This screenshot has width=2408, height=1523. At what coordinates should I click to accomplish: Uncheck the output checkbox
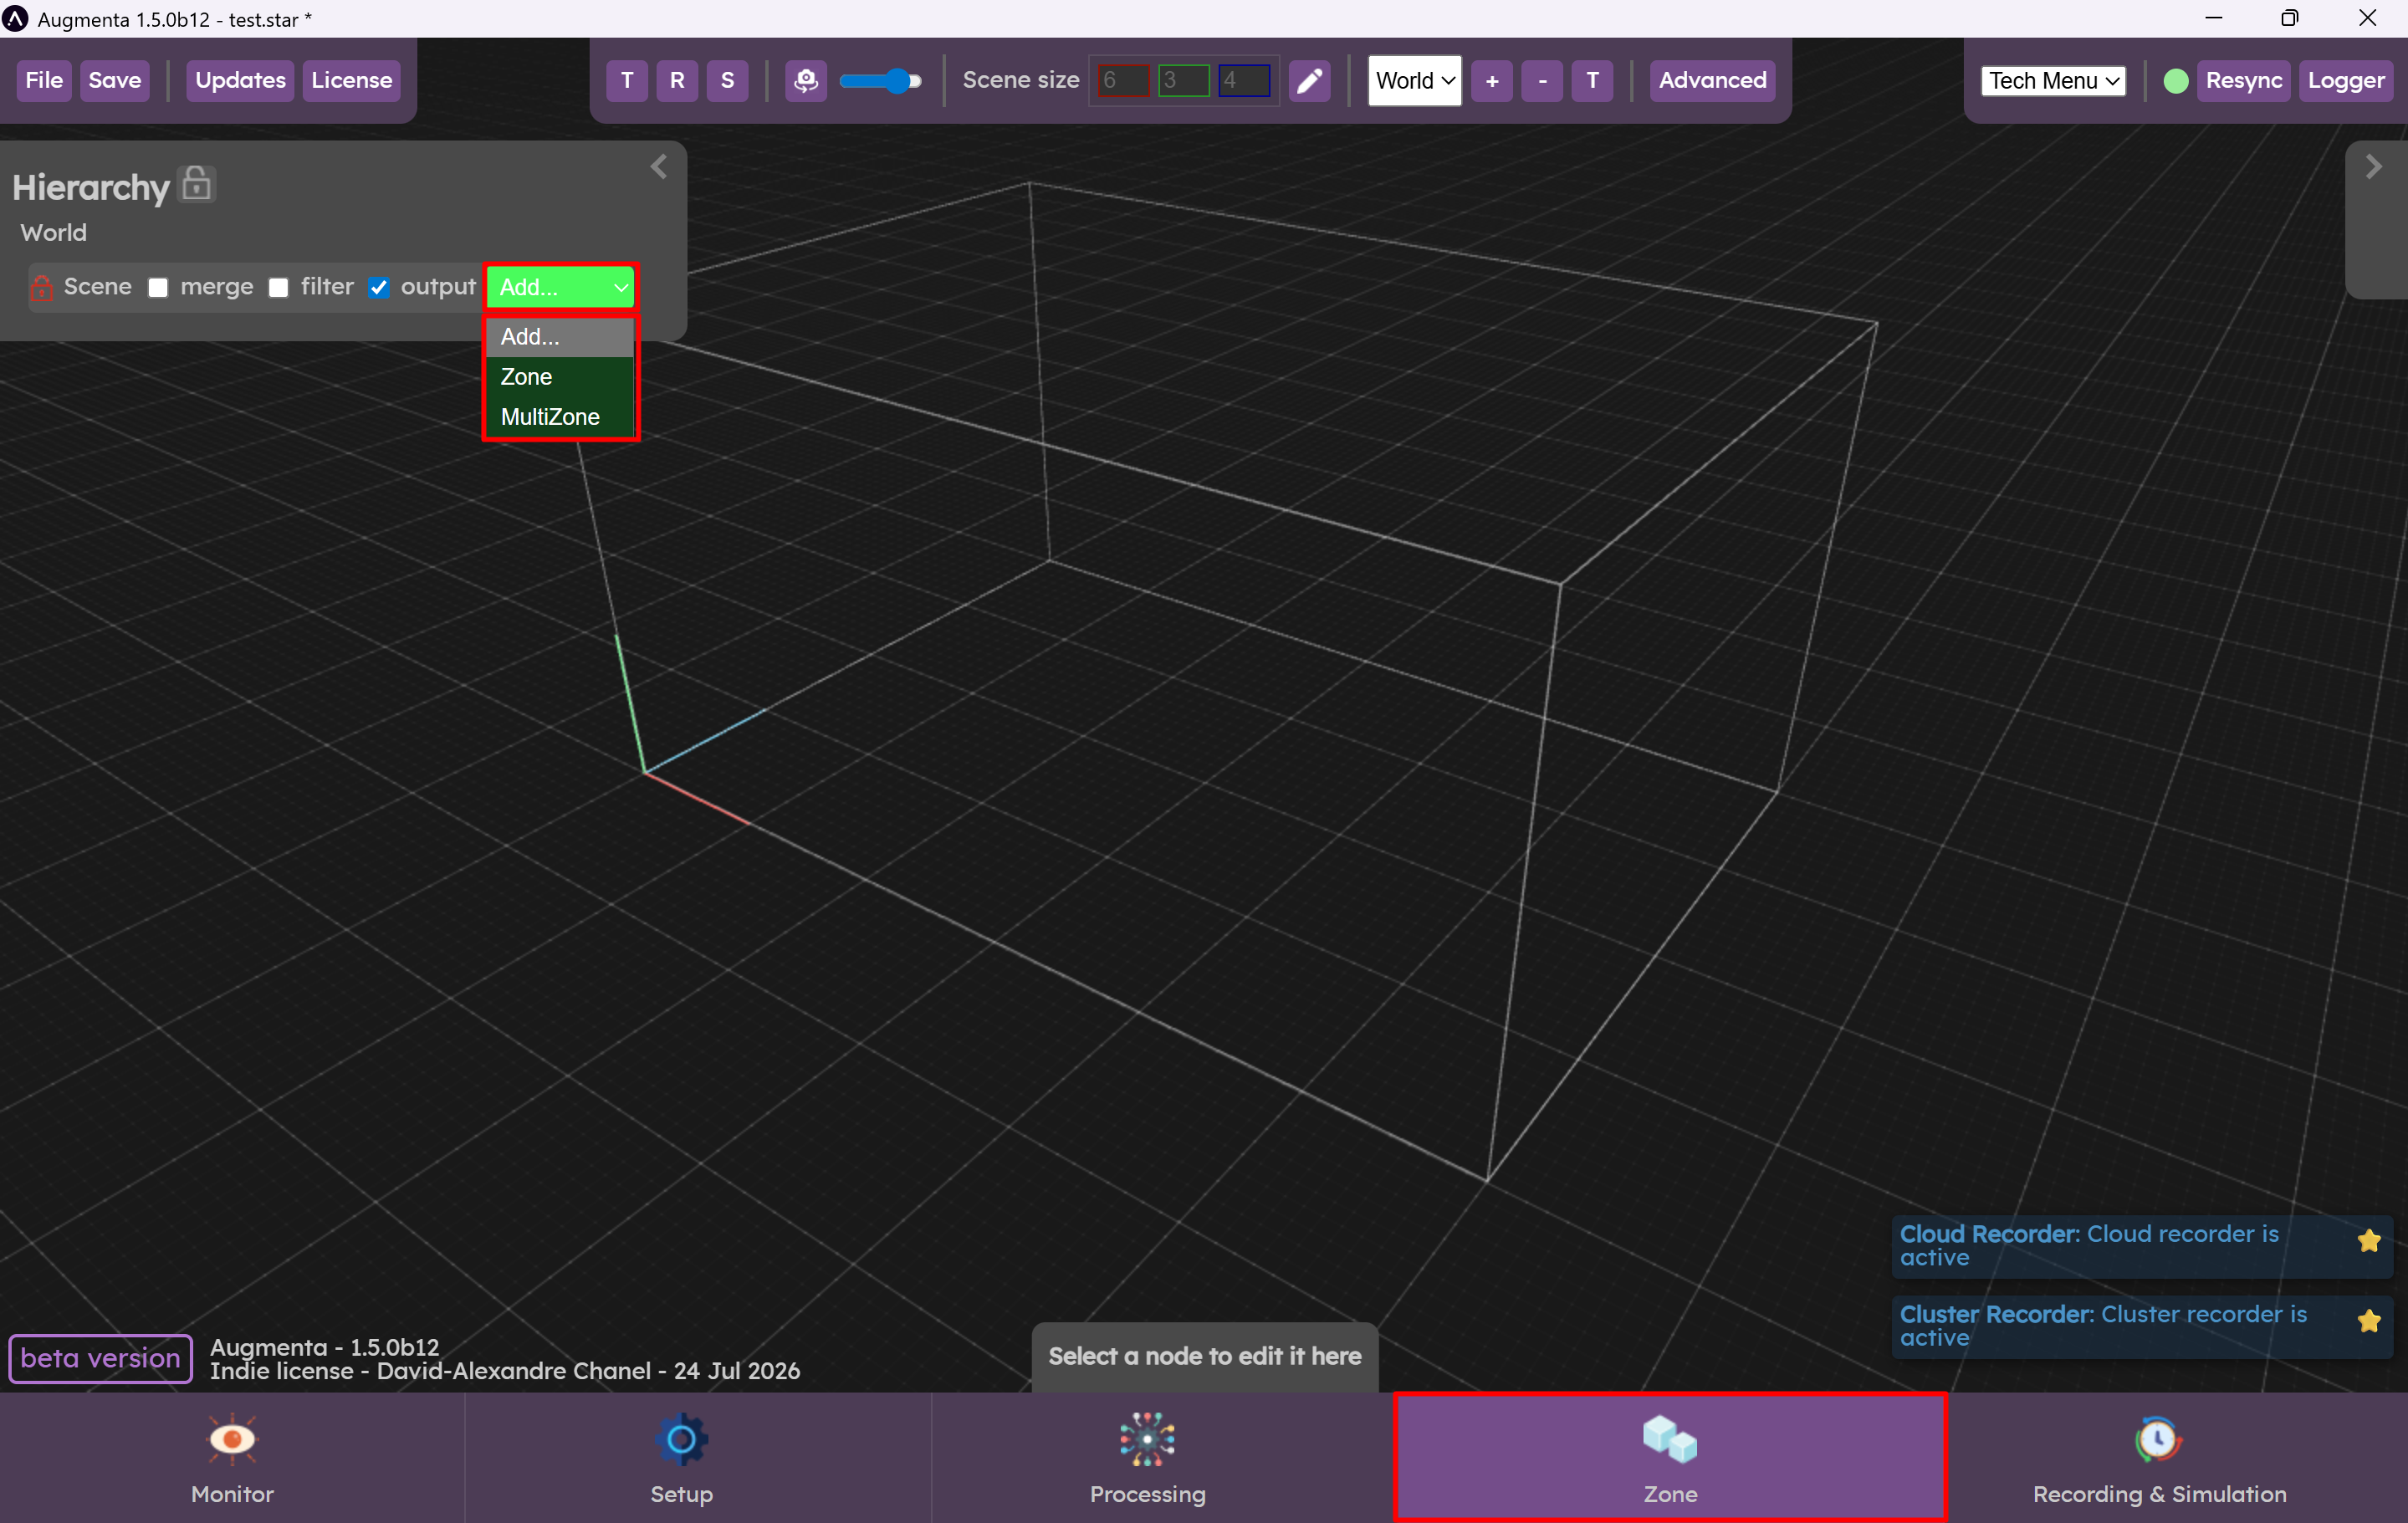click(x=379, y=288)
